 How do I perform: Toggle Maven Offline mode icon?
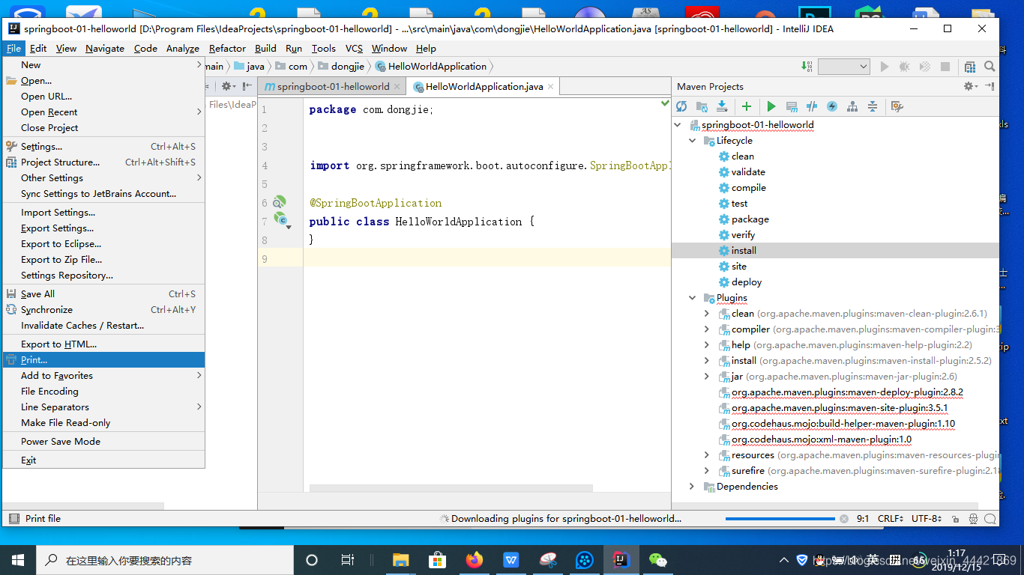coord(831,106)
